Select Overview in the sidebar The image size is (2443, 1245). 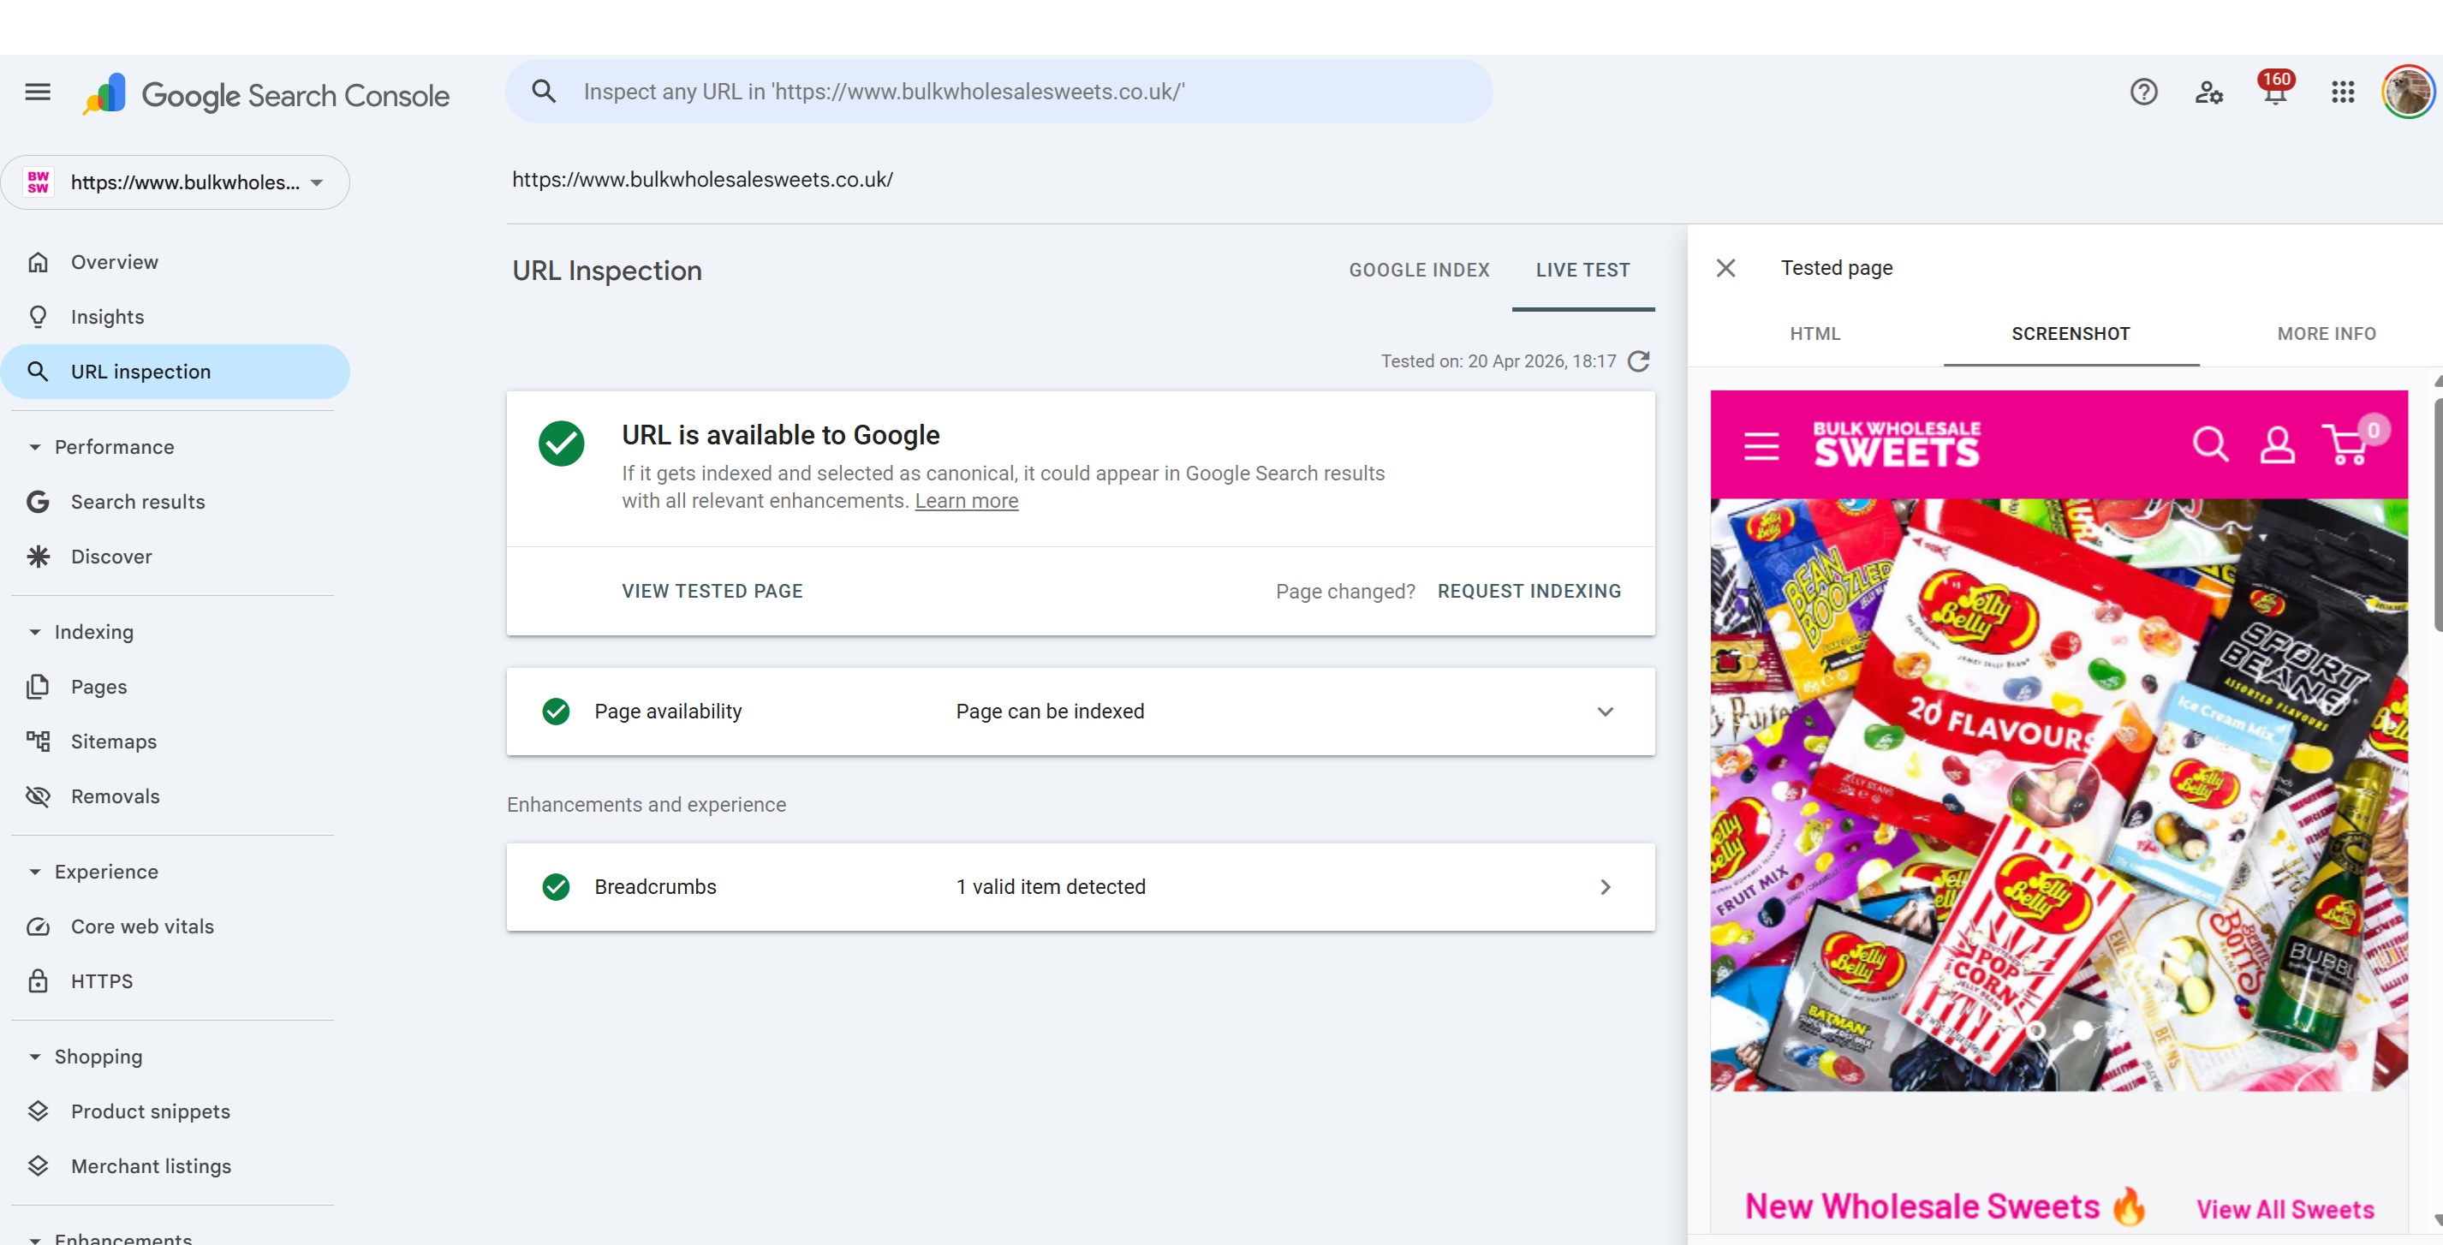pos(114,262)
